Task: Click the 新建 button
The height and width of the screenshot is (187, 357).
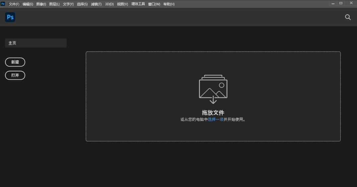Action: [x=15, y=62]
